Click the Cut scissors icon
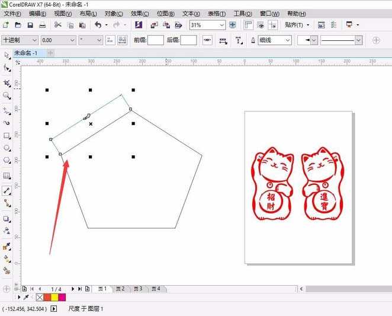Image resolution: width=392 pixels, height=316 pixels. point(58,25)
